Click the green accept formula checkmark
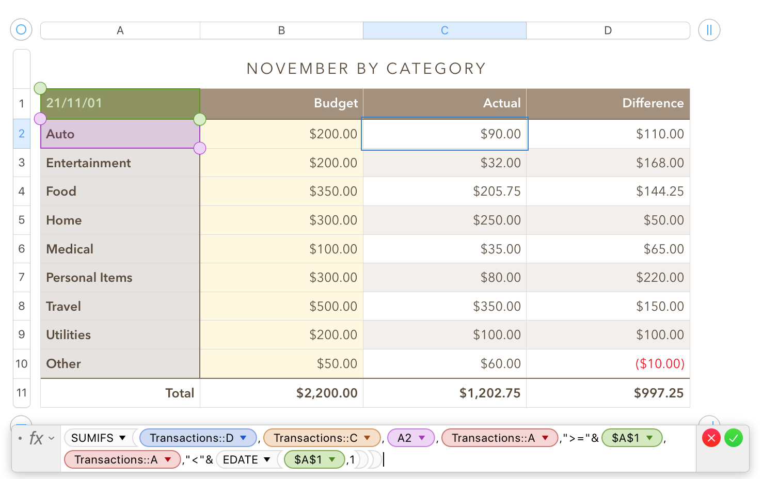Image resolution: width=762 pixels, height=479 pixels. click(x=733, y=438)
